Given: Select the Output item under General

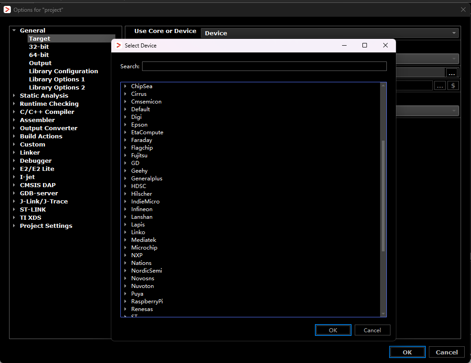Looking at the screenshot, I should point(40,63).
